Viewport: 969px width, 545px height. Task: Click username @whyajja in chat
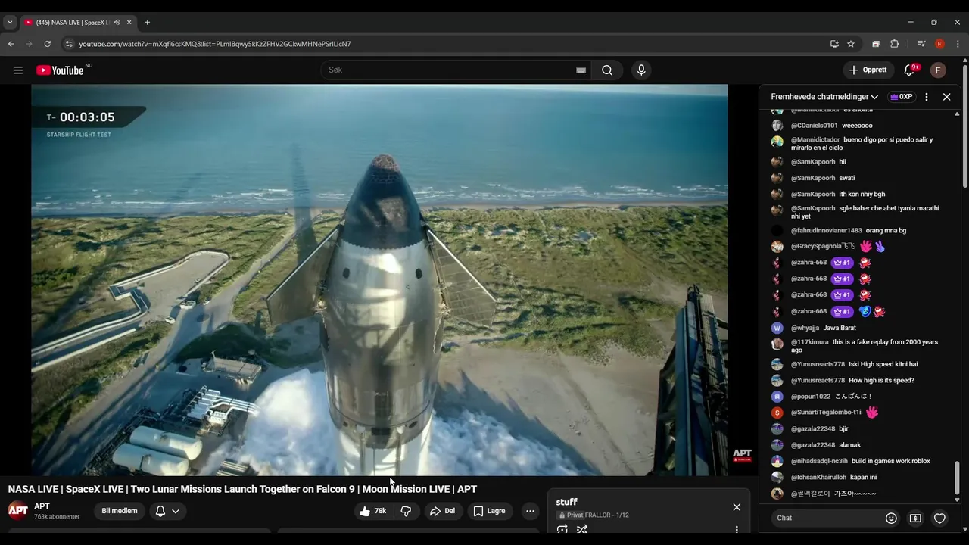tap(805, 328)
